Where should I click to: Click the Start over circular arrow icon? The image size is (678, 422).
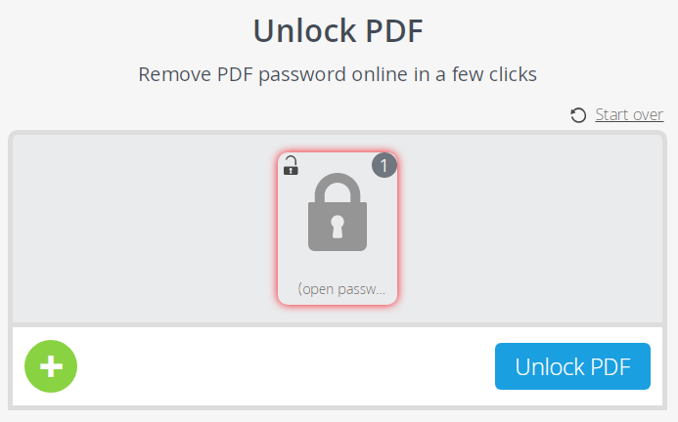tap(578, 115)
